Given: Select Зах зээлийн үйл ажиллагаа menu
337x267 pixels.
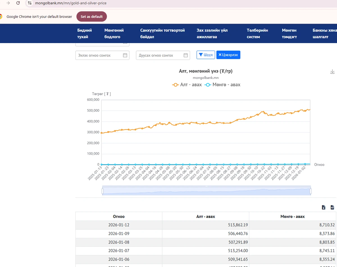Looking at the screenshot, I should [212, 34].
